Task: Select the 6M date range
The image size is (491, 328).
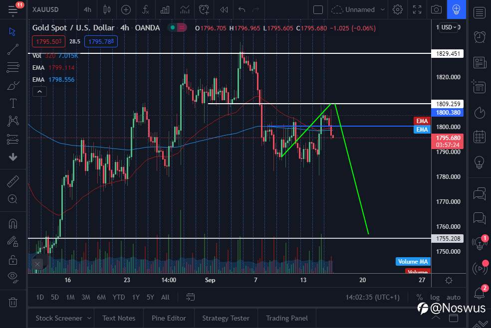Action: (x=101, y=297)
